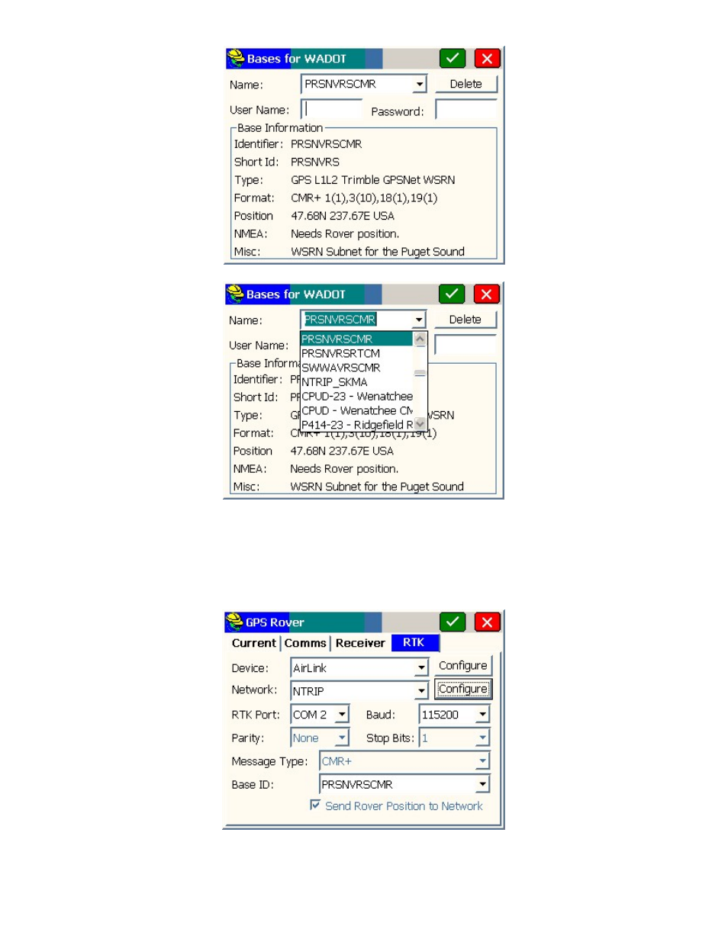Screen dimensions: 728x942
Task: Click the down arrow of the Name list scrollbar
Action: point(420,424)
